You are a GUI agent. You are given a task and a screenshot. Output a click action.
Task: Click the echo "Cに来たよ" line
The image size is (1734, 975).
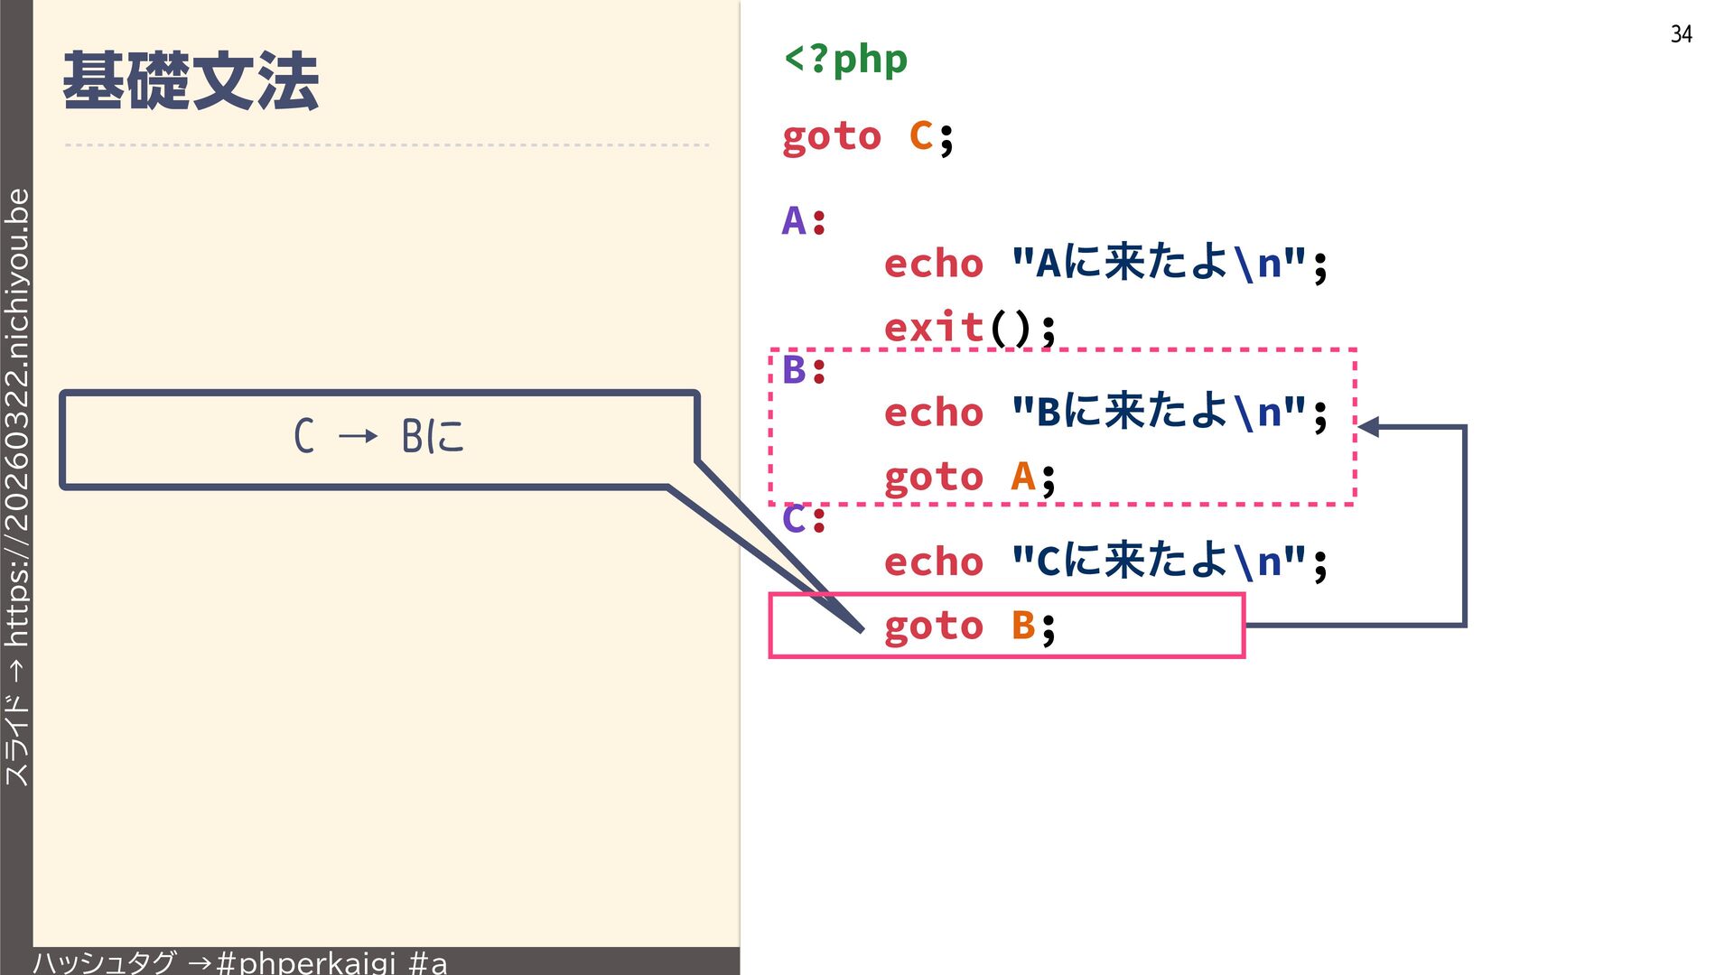pos(1105,562)
